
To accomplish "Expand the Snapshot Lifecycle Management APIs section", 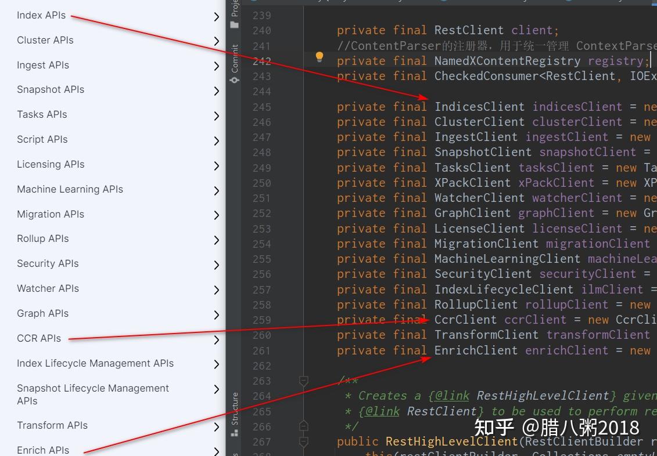I will point(216,389).
